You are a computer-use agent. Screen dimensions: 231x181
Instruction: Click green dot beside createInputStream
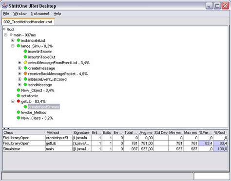(x=25, y=107)
